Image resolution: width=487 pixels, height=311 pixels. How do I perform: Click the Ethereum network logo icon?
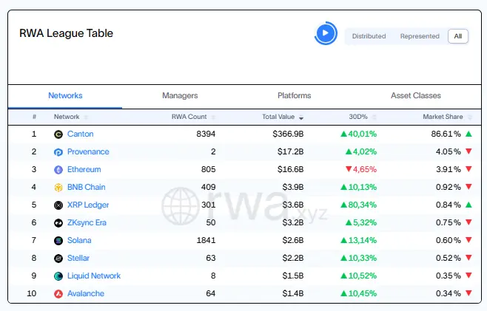[58, 170]
